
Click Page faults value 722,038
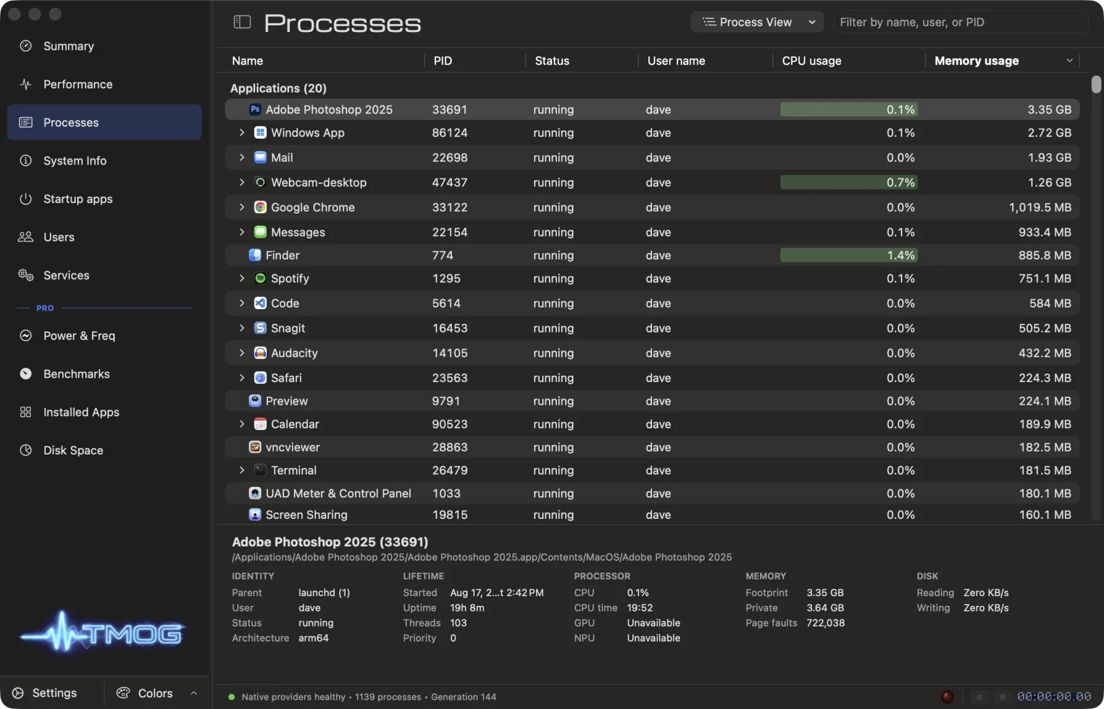pos(826,623)
